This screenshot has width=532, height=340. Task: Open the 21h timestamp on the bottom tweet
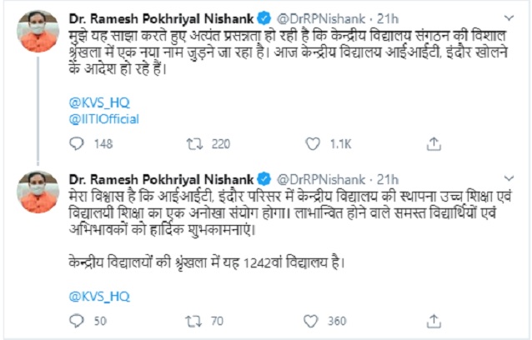pyautogui.click(x=388, y=177)
